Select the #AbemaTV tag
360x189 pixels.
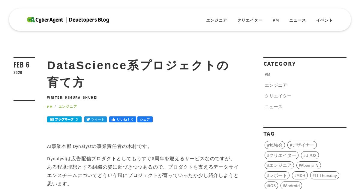(x=308, y=165)
